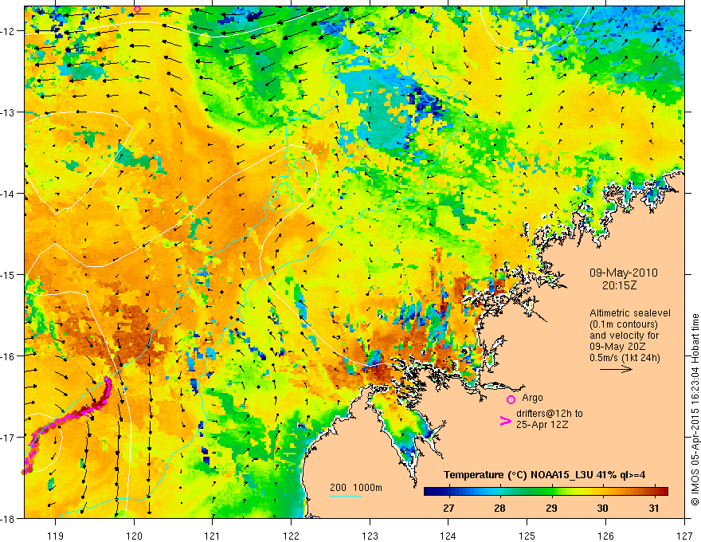Click the 'Argo' legend label
The width and height of the screenshot is (701, 542).
(x=532, y=398)
